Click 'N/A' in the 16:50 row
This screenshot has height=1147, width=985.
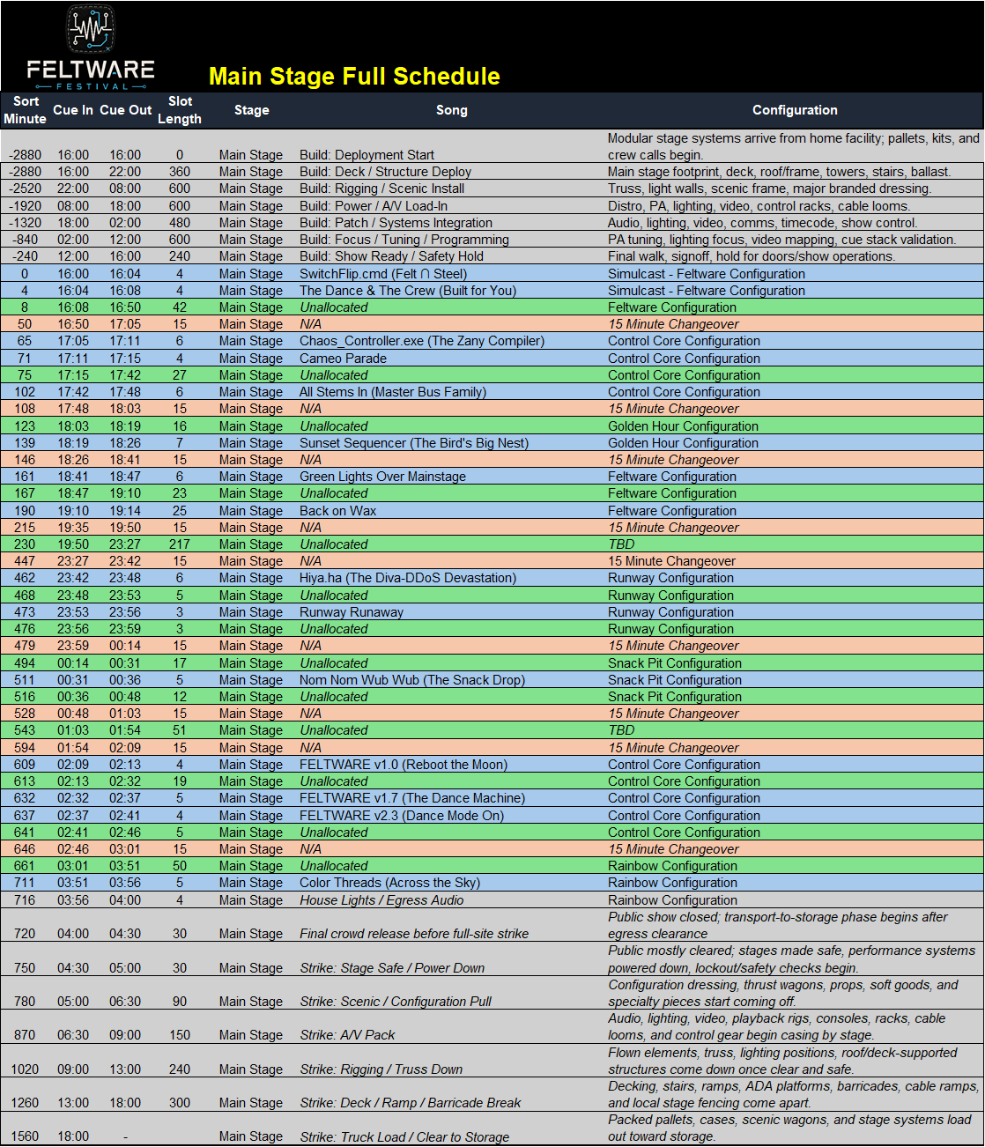(x=310, y=324)
